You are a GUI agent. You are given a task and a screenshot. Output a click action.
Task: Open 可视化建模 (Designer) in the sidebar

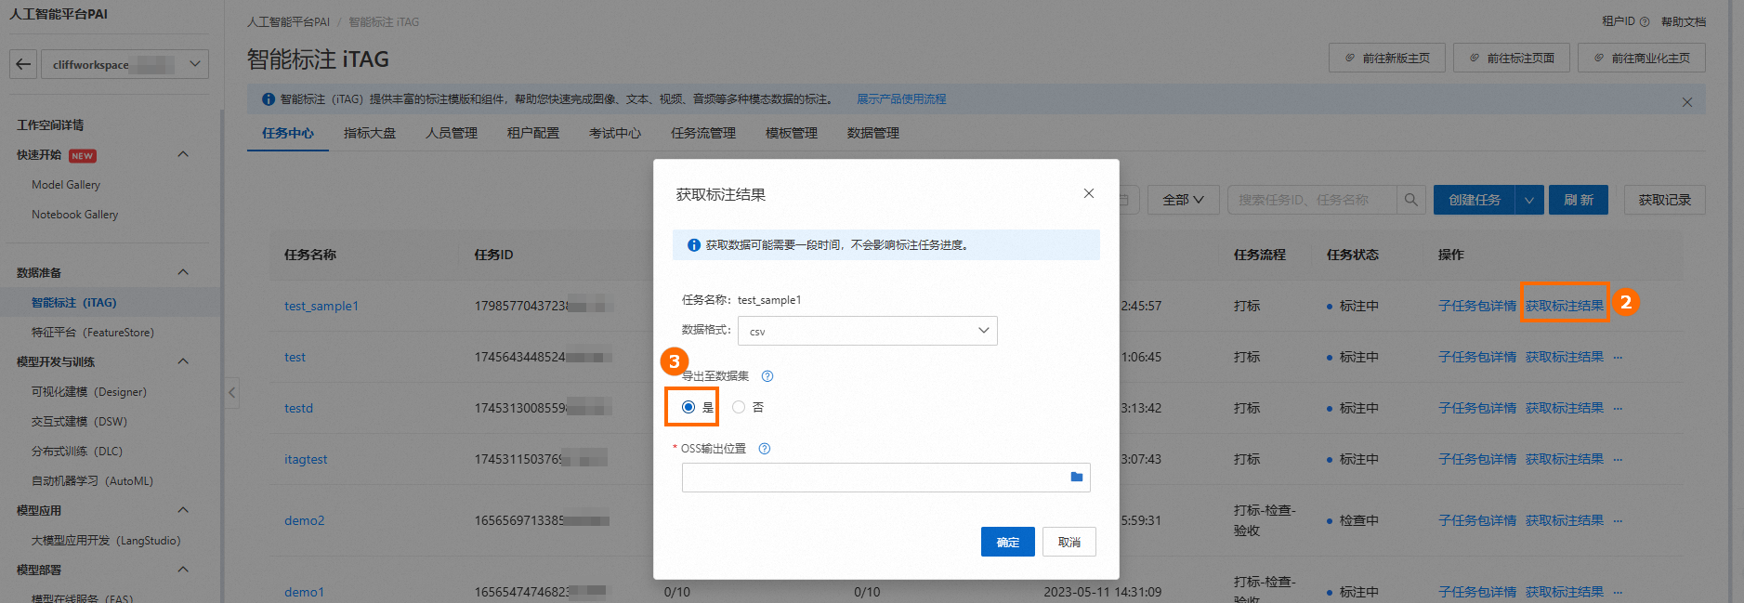(x=89, y=392)
